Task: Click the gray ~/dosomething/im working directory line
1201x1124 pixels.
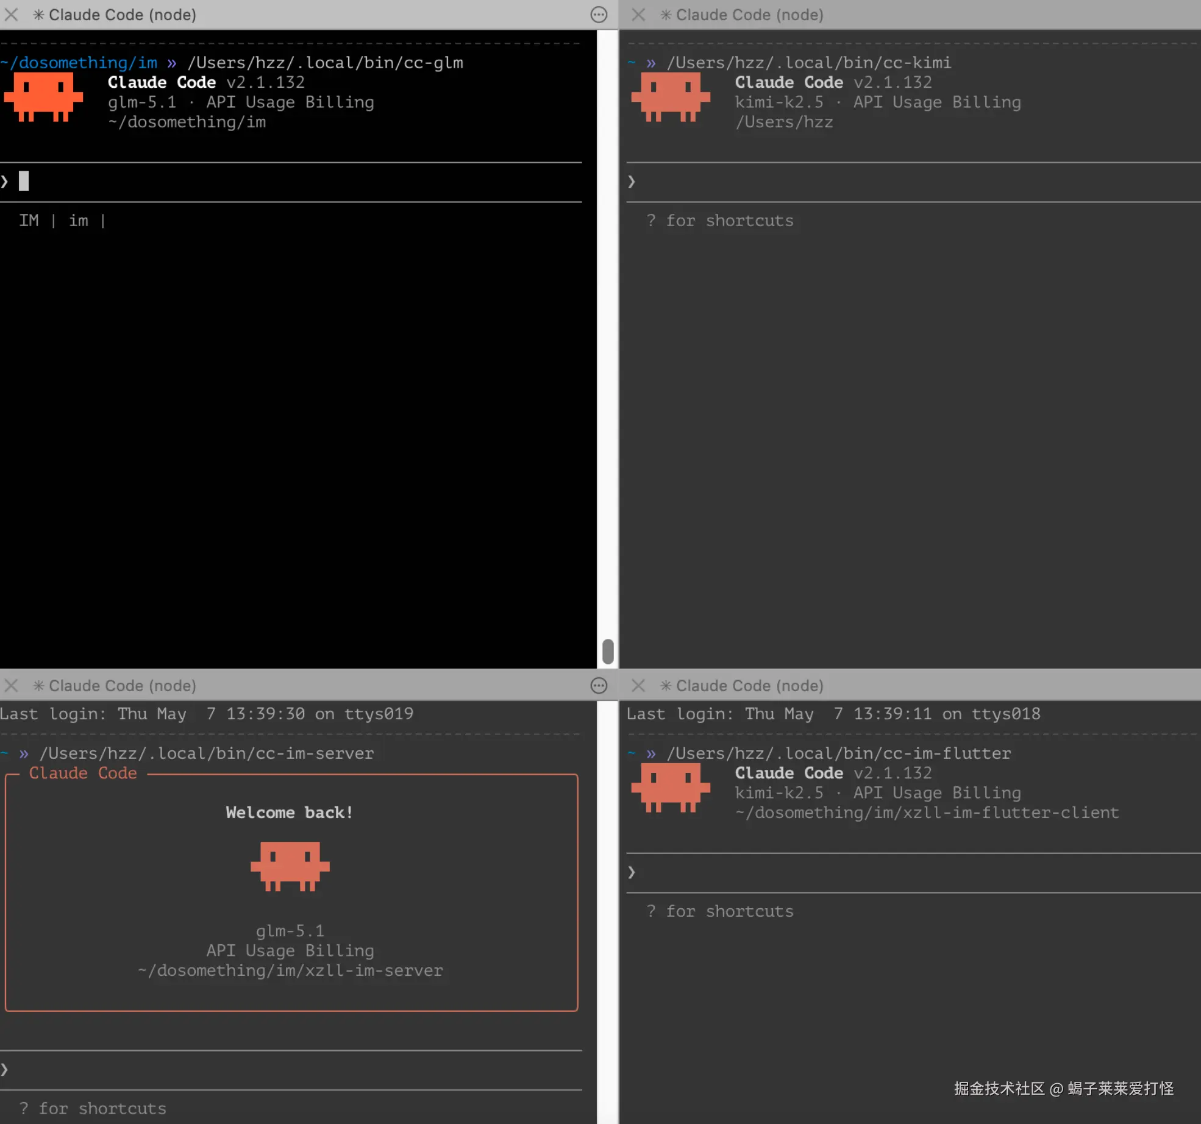Action: 187,123
